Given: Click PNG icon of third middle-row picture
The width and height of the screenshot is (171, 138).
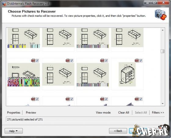Looking at the screenshot, I should coord(102,60).
